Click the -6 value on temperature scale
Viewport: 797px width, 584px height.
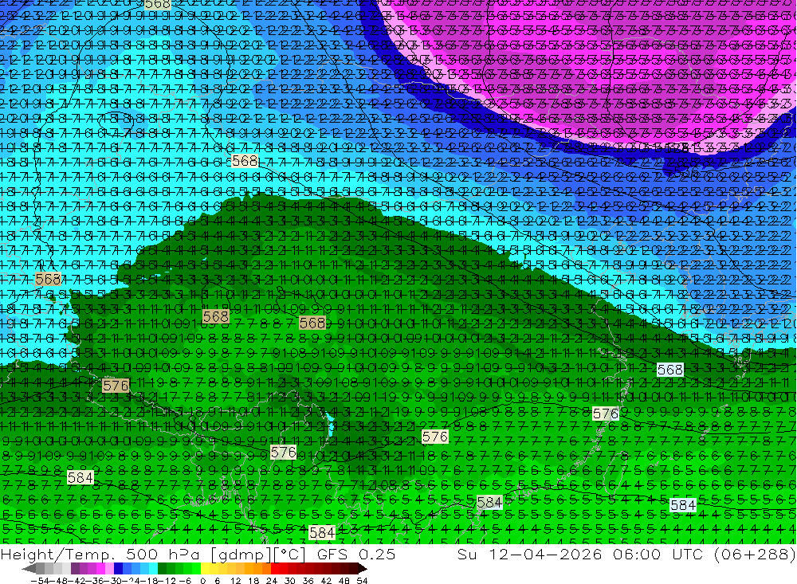click(x=185, y=581)
